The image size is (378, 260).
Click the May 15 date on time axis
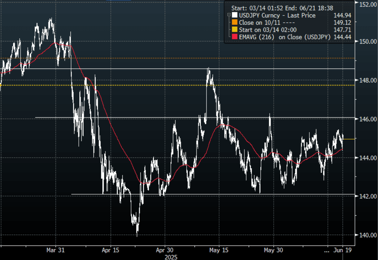[x=219, y=250]
